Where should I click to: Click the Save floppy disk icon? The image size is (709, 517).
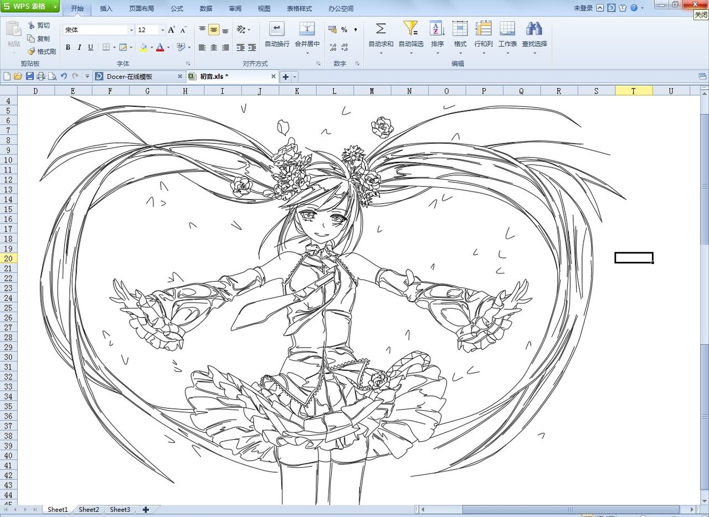pos(30,76)
